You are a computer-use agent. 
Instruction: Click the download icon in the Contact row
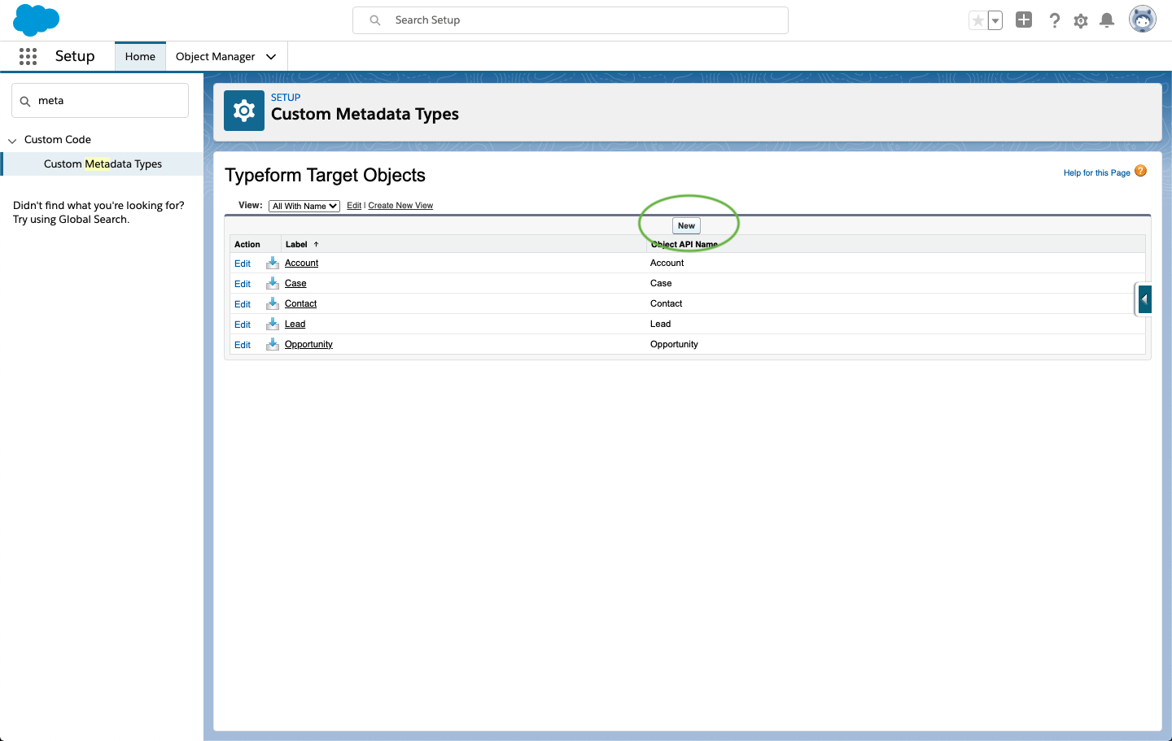273,303
